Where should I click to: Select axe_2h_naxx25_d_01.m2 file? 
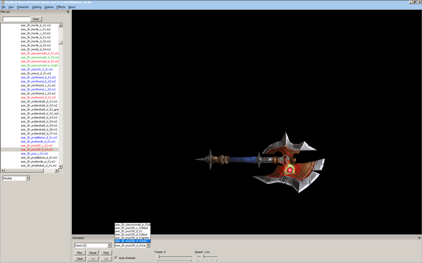click(37, 69)
